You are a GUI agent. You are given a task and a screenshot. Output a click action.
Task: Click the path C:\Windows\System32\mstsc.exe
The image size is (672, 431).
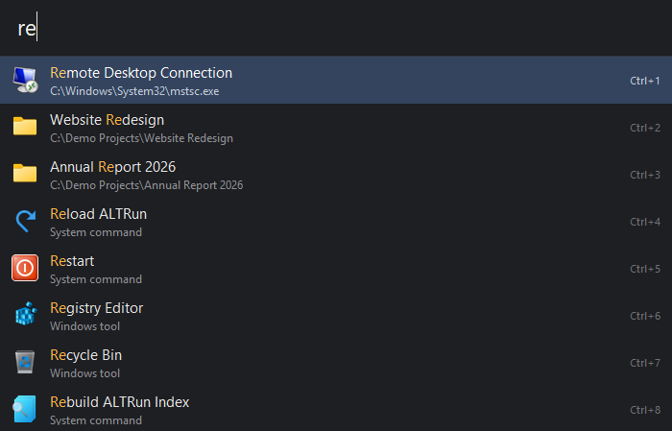pos(134,91)
